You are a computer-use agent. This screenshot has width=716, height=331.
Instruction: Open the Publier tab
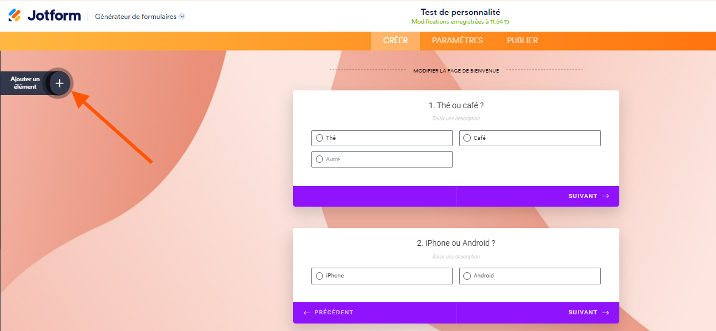coord(523,40)
